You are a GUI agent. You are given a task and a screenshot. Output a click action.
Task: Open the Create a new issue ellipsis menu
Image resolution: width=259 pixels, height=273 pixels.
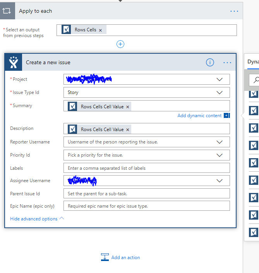coord(227,63)
